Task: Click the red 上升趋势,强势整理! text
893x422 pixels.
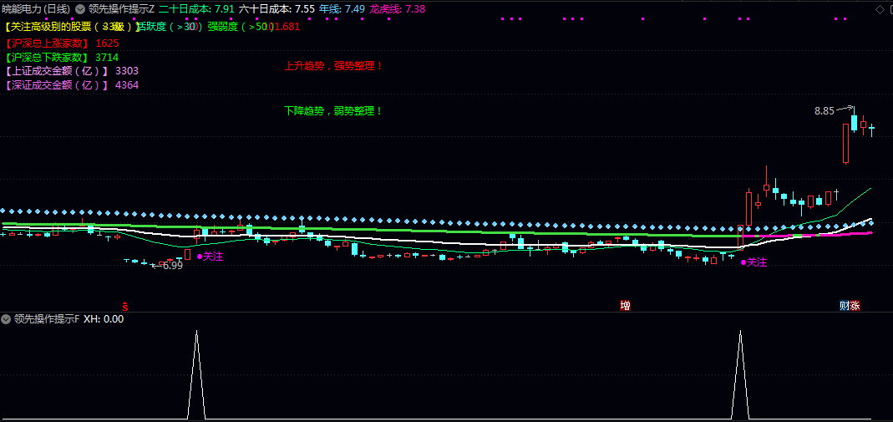Action: click(x=334, y=66)
